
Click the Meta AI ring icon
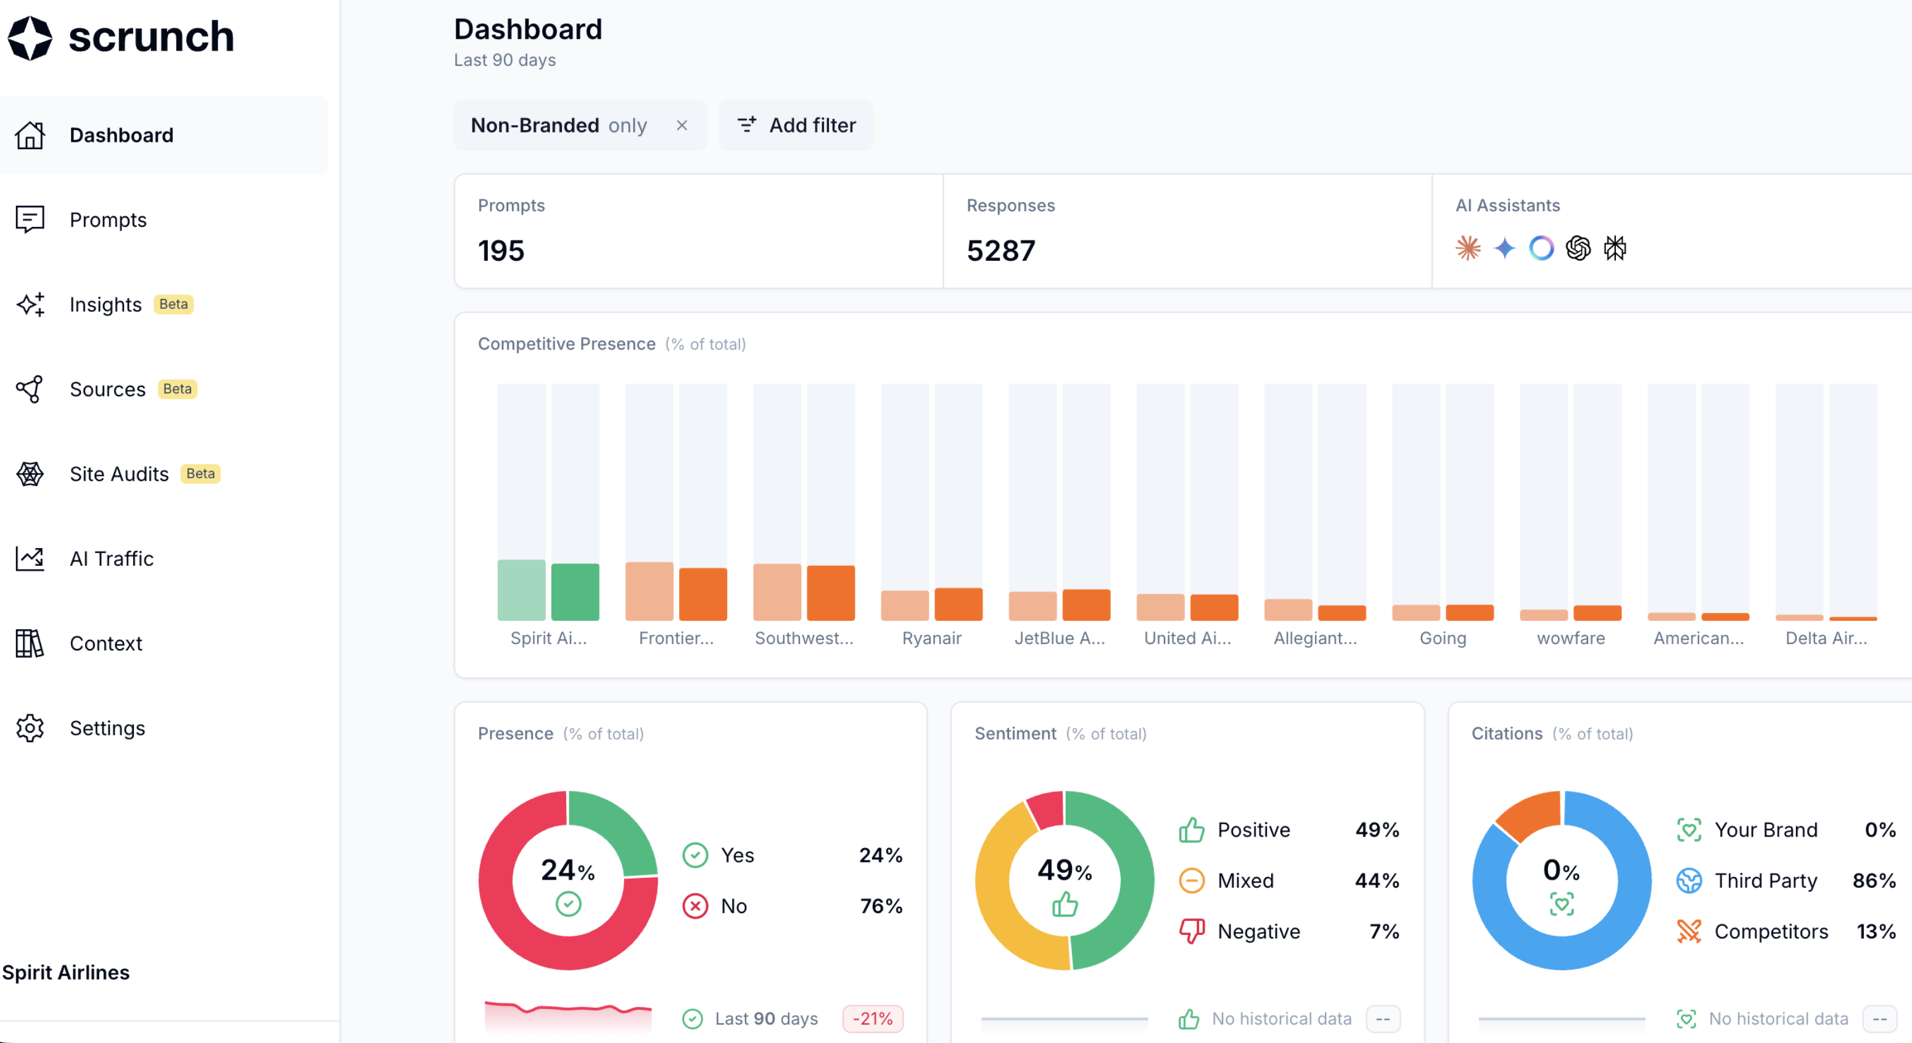tap(1541, 248)
